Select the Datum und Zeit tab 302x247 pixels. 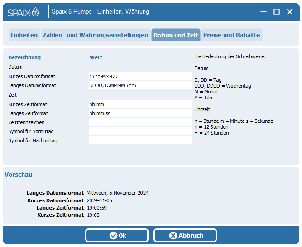pos(176,35)
